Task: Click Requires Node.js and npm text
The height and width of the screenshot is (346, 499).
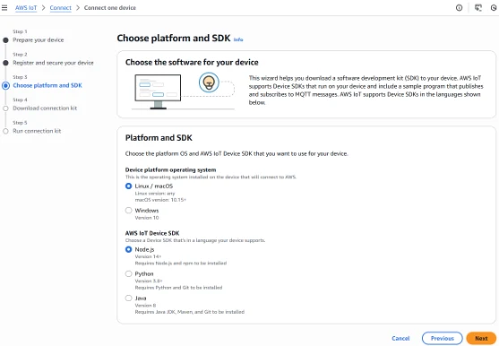Action: pos(181,264)
